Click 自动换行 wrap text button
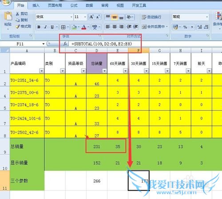222x199 pixels. [151, 17]
